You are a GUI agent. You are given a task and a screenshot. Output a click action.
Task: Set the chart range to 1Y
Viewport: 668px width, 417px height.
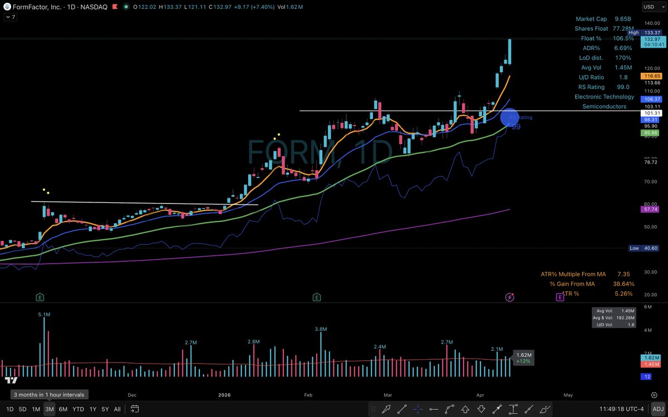93,409
